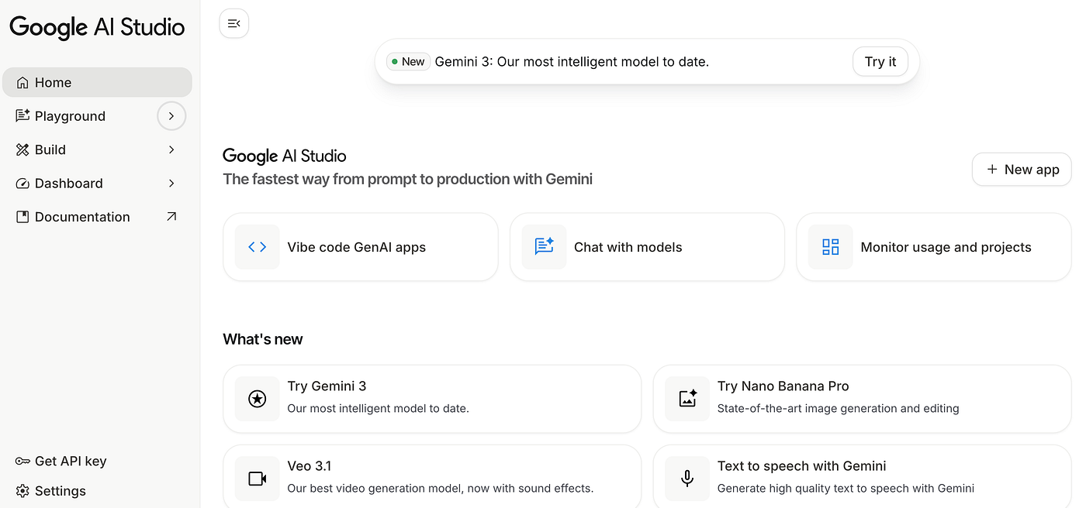Expand the Playground submenu with circled chevron
This screenshot has height=508, width=1086.
[x=171, y=116]
